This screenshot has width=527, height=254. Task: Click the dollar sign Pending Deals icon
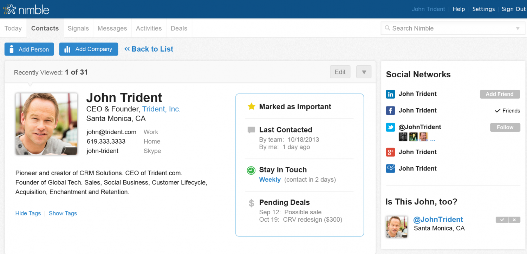[x=251, y=203]
